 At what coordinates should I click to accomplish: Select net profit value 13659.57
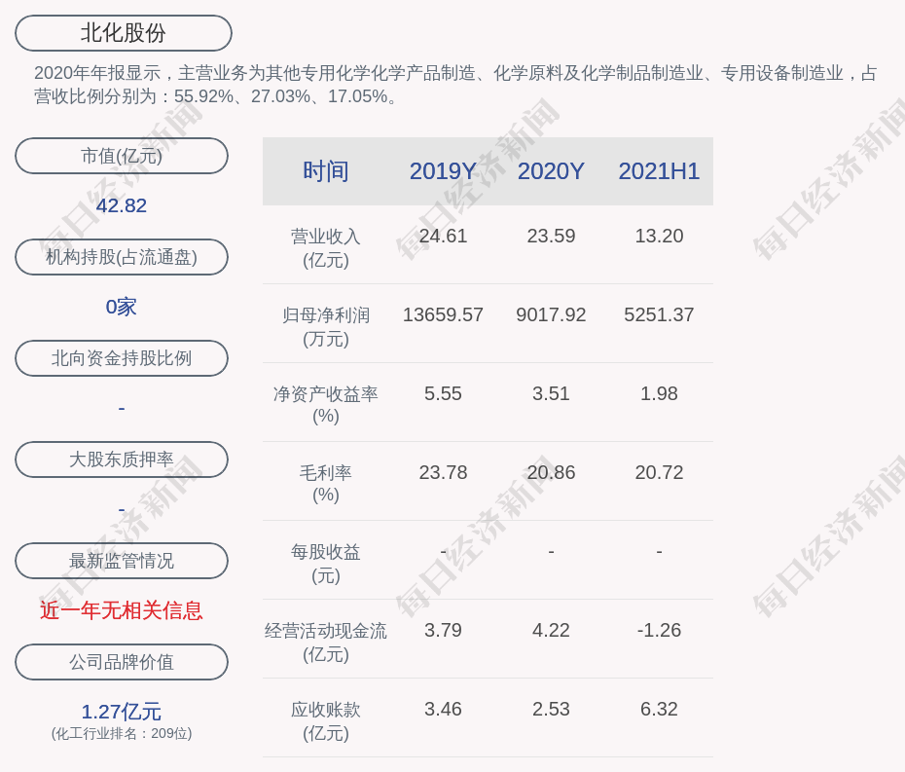(x=444, y=314)
